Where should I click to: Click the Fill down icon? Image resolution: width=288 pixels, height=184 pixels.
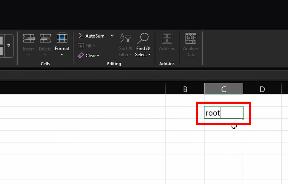[x=81, y=45]
